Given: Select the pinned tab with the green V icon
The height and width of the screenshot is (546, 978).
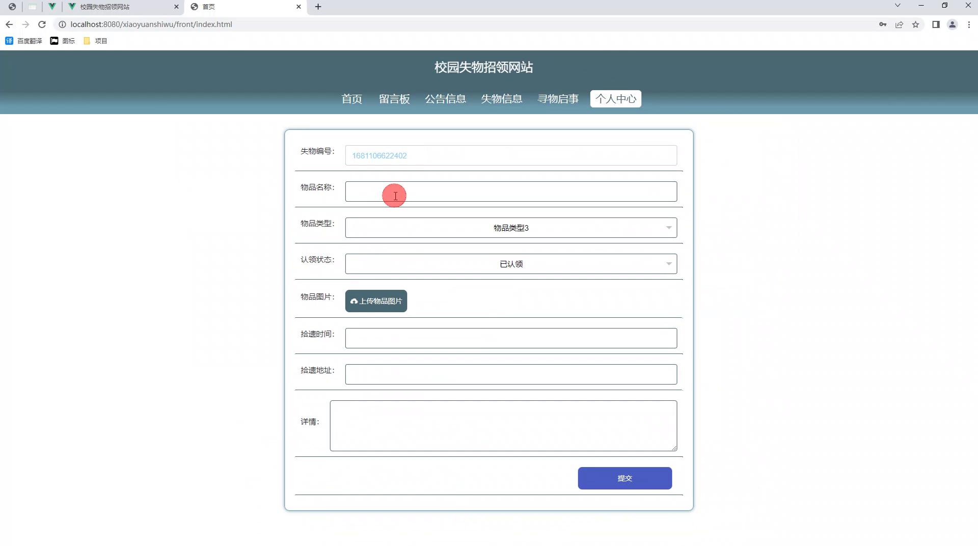Looking at the screenshot, I should click(x=51, y=7).
